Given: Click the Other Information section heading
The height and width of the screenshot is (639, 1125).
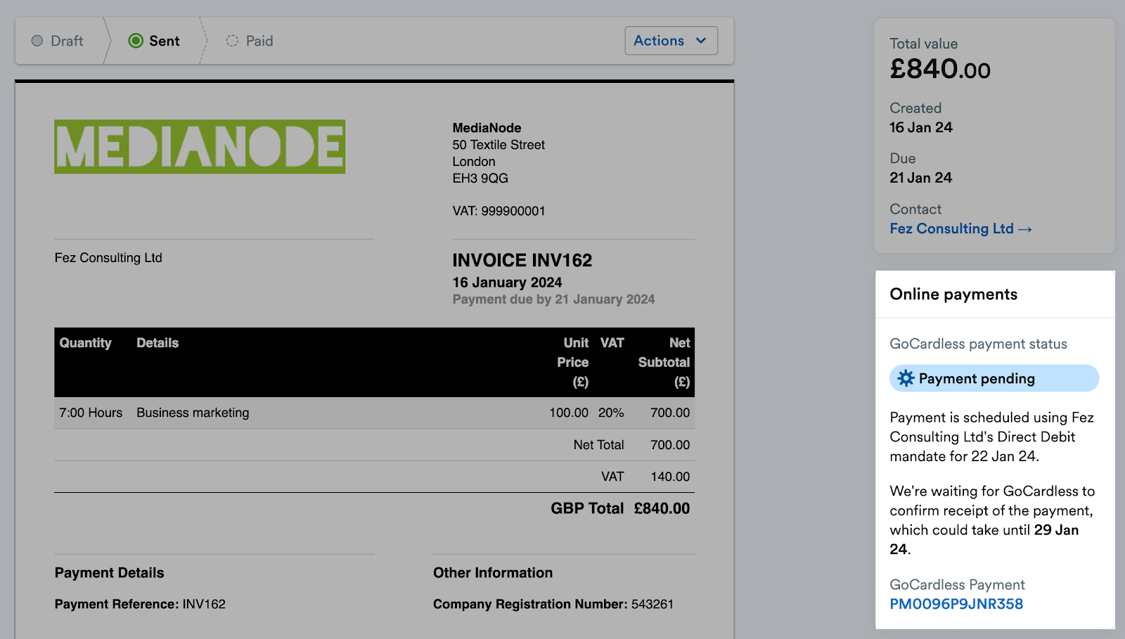Looking at the screenshot, I should coord(493,573).
